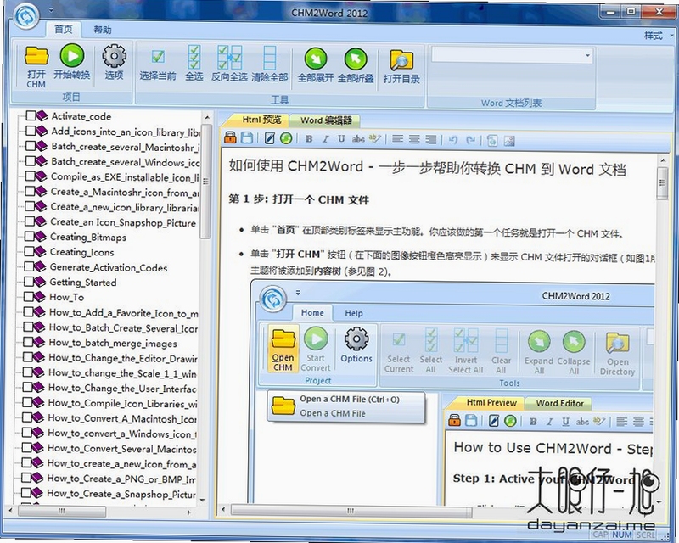The height and width of the screenshot is (543, 679).
Task: Click the NUM indicator in the status bar
Action: coord(622,535)
